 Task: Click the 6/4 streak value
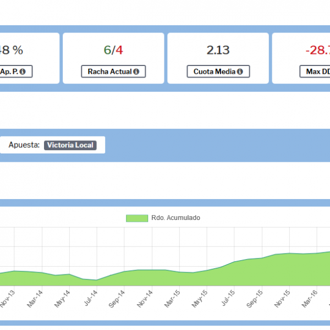[113, 50]
